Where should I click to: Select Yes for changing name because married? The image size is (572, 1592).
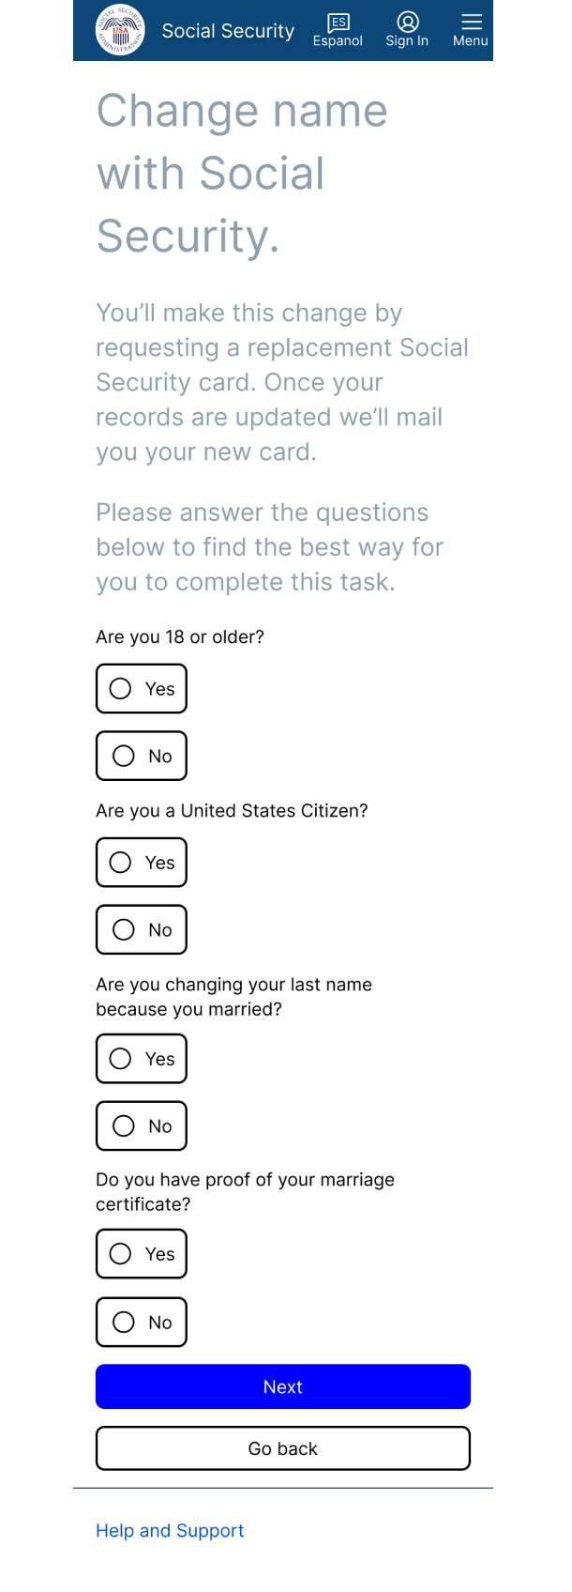[x=142, y=1059]
